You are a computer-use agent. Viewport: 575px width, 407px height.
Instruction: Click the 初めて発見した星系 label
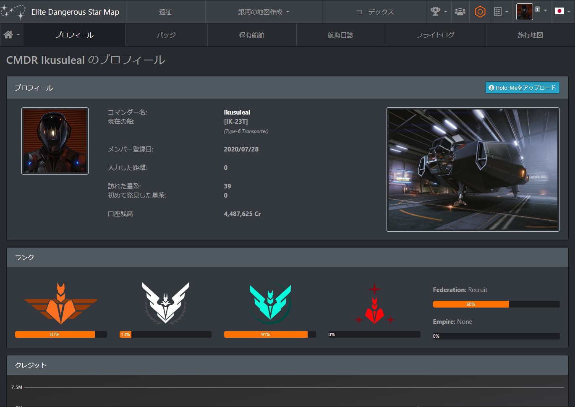pyautogui.click(x=137, y=195)
